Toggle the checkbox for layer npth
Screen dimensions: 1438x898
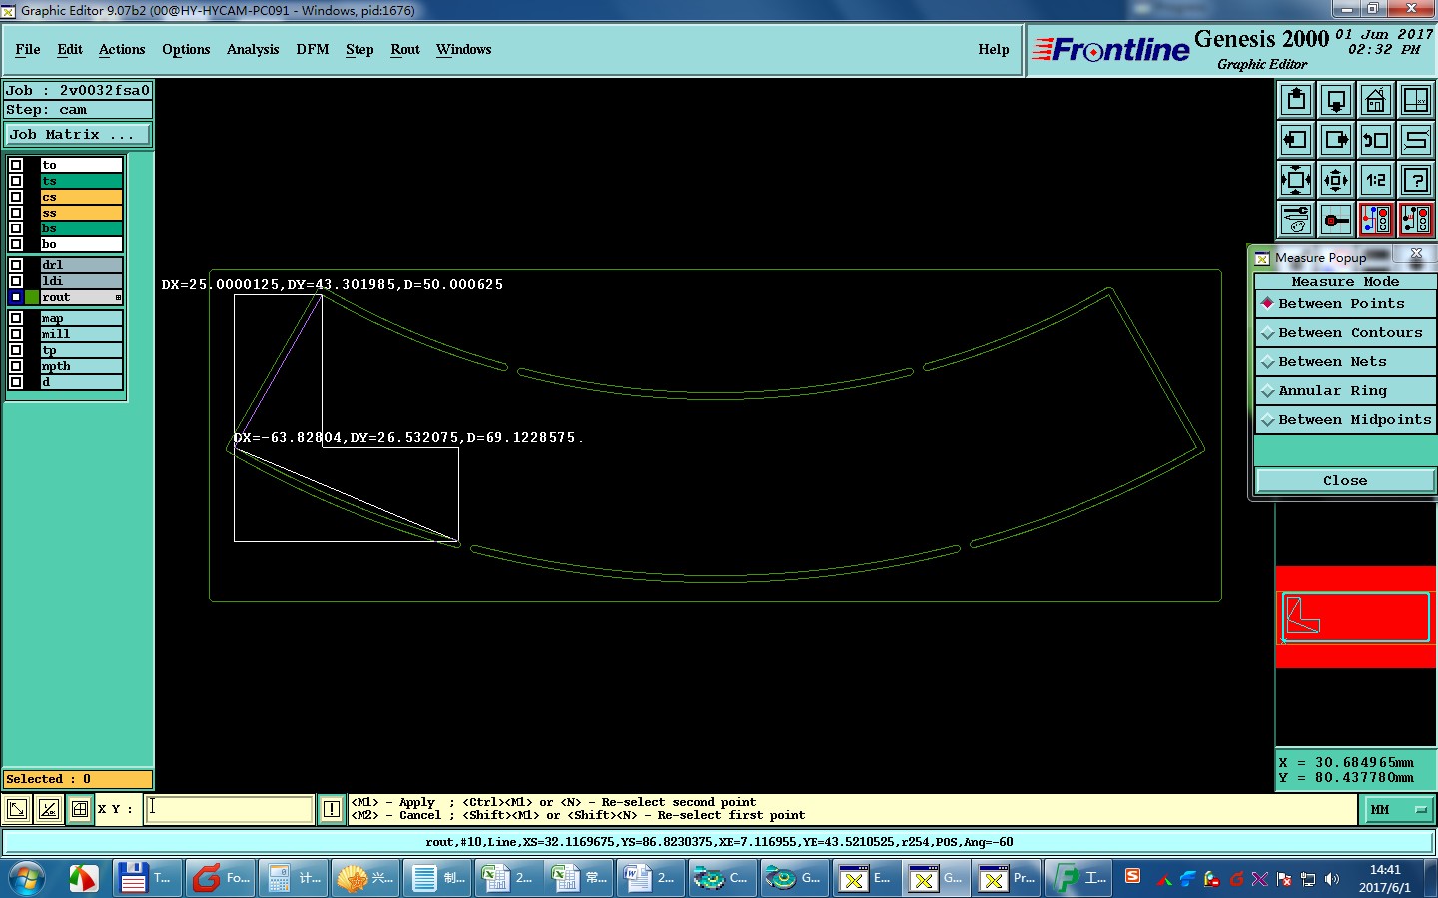click(16, 366)
